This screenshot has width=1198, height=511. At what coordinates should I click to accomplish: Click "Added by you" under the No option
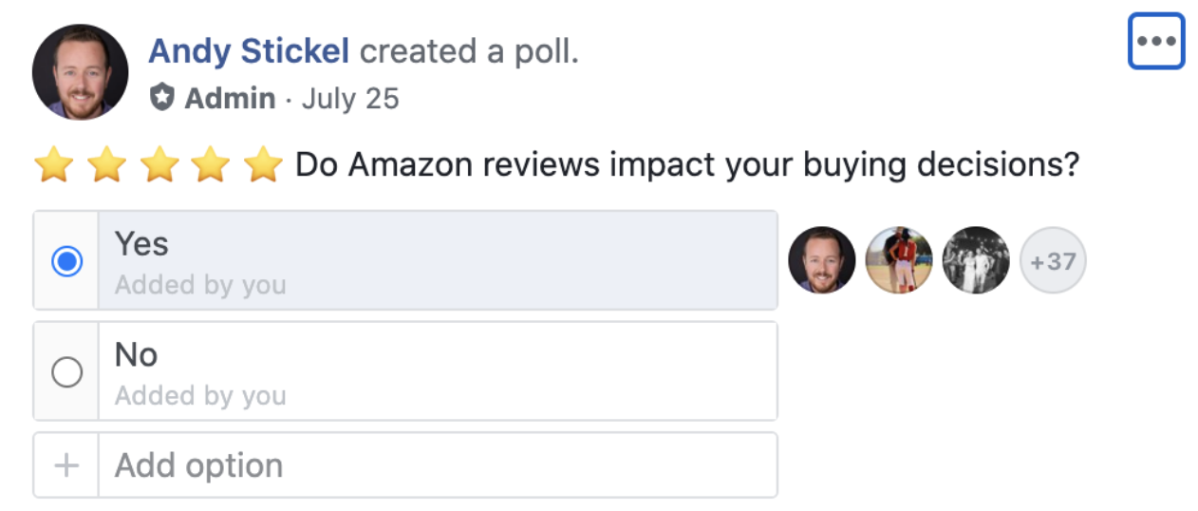pyautogui.click(x=200, y=395)
